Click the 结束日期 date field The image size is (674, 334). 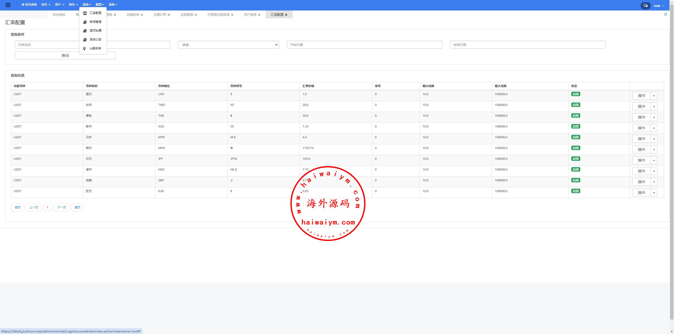click(x=528, y=45)
